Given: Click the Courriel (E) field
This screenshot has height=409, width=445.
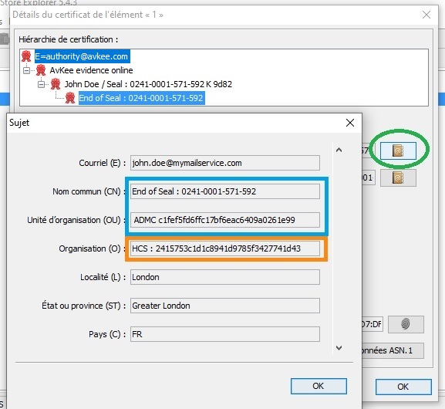Looking at the screenshot, I should 225,163.
